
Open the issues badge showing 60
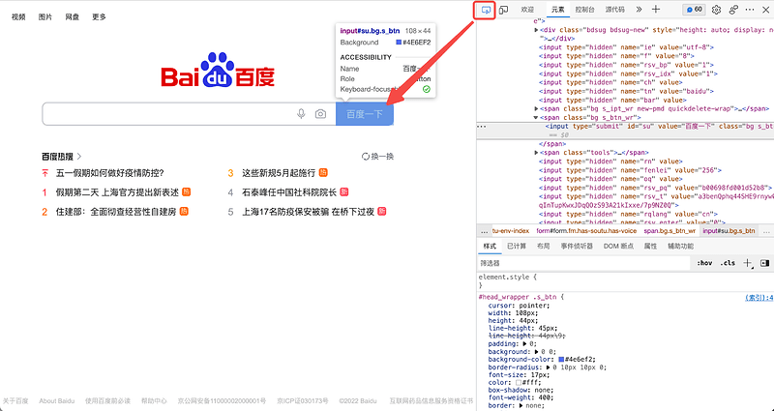695,10
